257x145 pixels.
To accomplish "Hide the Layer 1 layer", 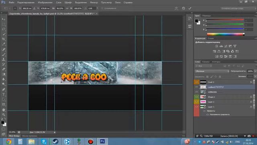I will tap(196, 107).
